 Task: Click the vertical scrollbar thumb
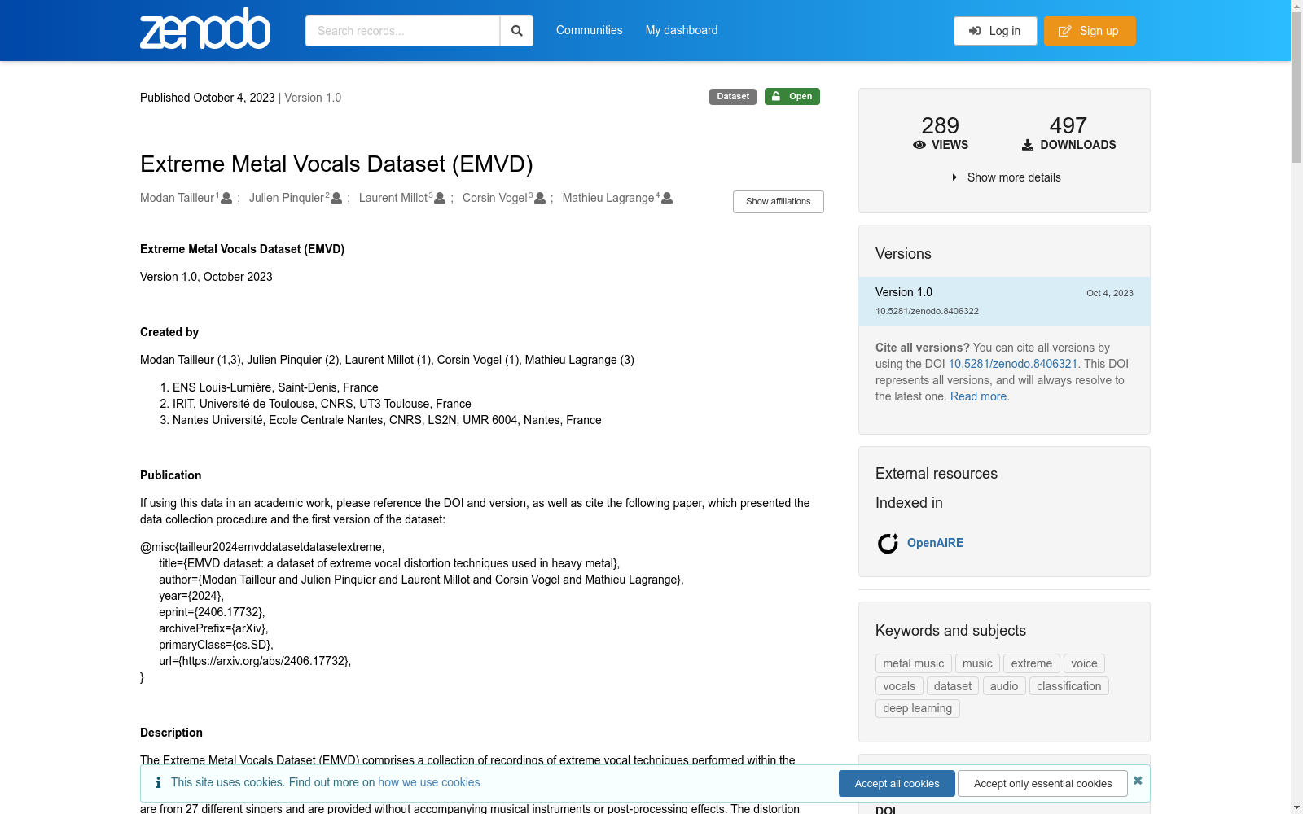(x=1296, y=88)
